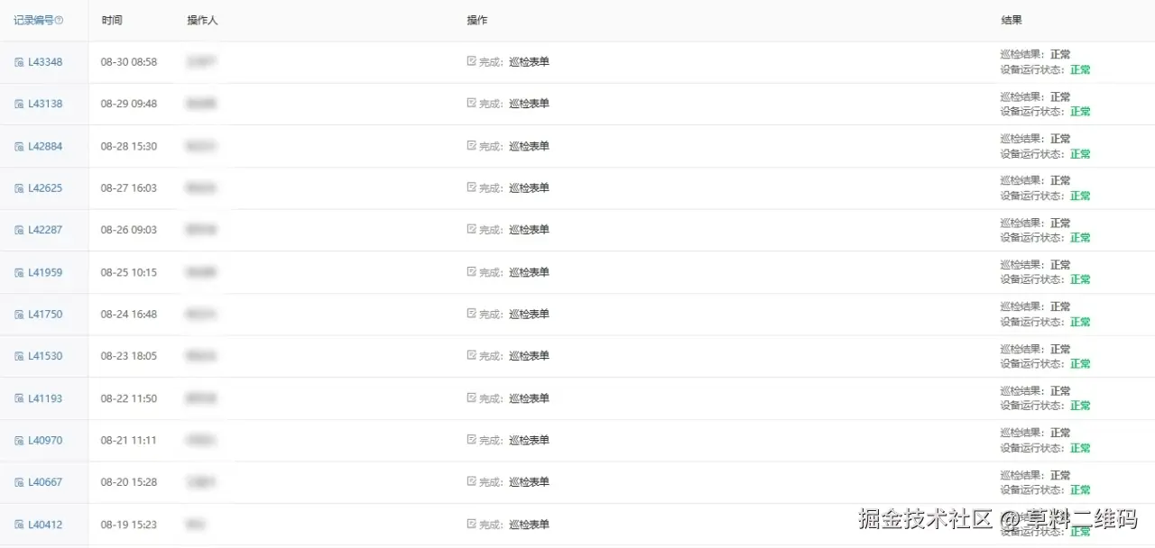Click the 操作人 column header
Viewport: 1155px width, 548px height.
pos(202,20)
